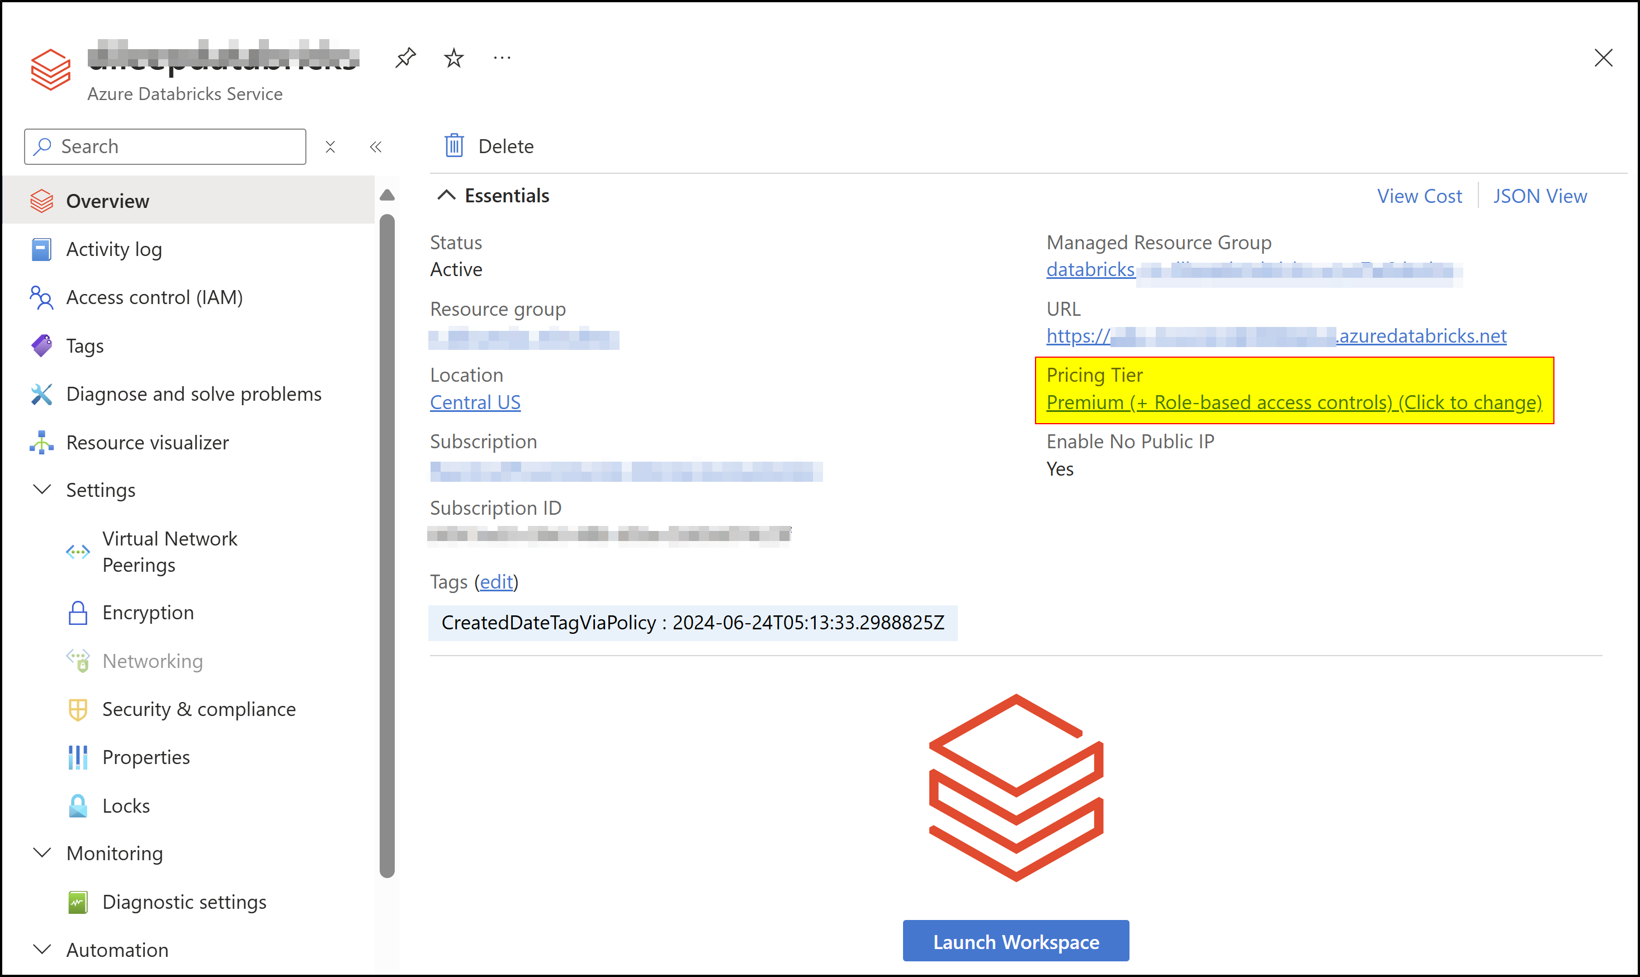Viewport: 1640px width, 977px height.
Task: Click inside the Search input field
Action: click(x=166, y=146)
